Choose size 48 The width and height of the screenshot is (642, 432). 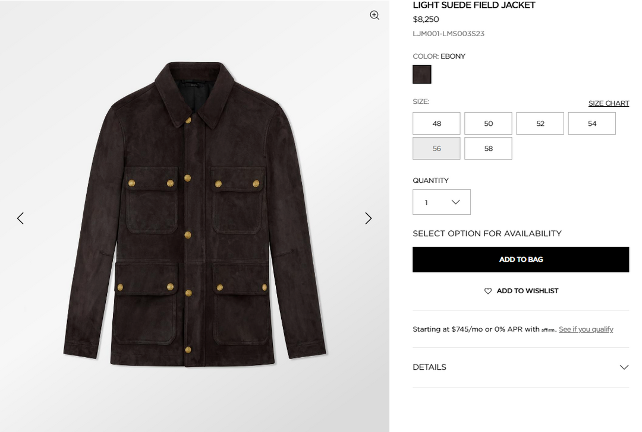point(436,123)
